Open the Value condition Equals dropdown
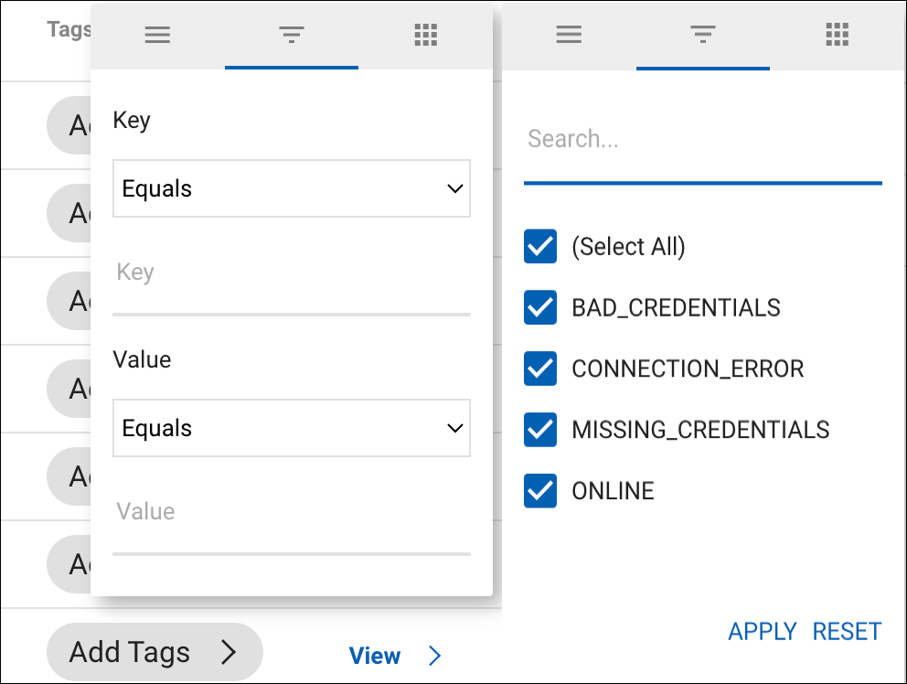 [x=291, y=428]
